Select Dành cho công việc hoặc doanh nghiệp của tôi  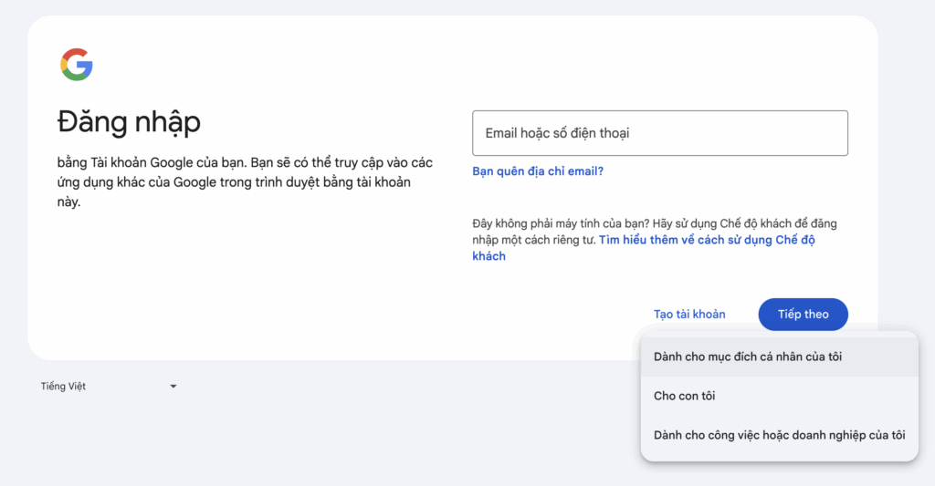point(779,435)
